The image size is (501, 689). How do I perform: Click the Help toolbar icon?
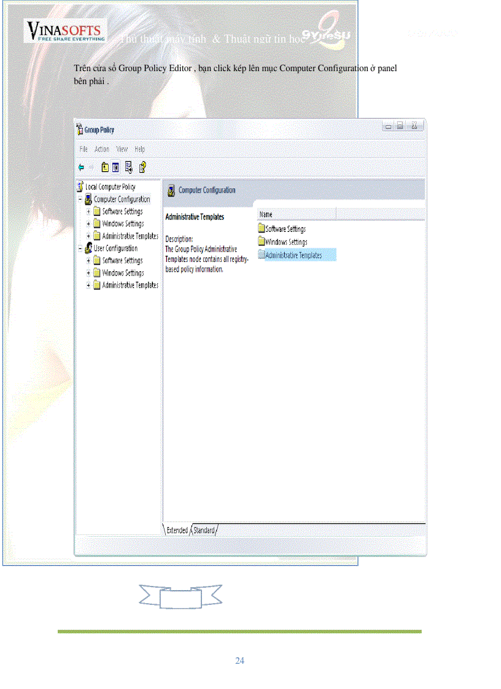tap(142, 167)
